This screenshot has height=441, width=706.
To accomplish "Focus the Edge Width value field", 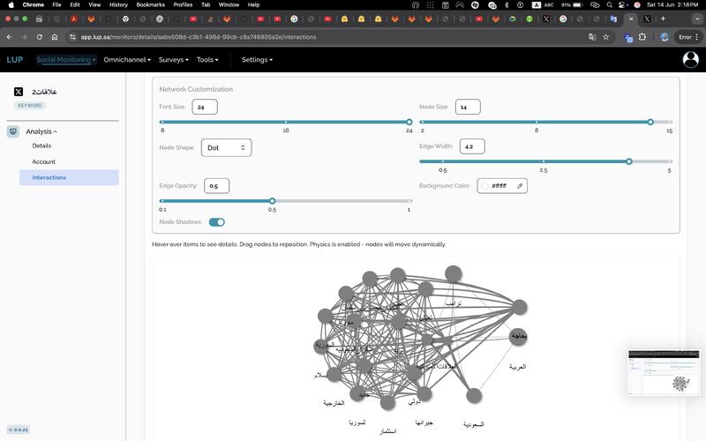I will click(x=472, y=146).
